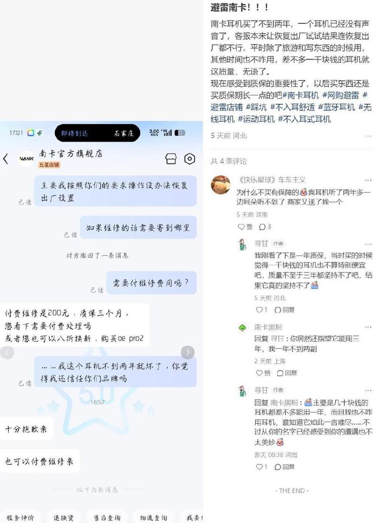Show next image with right arrow
Viewport: 379px width, 523px height.
point(187,352)
